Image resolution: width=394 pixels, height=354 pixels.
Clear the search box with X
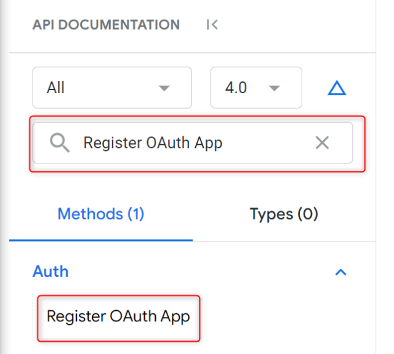click(322, 143)
